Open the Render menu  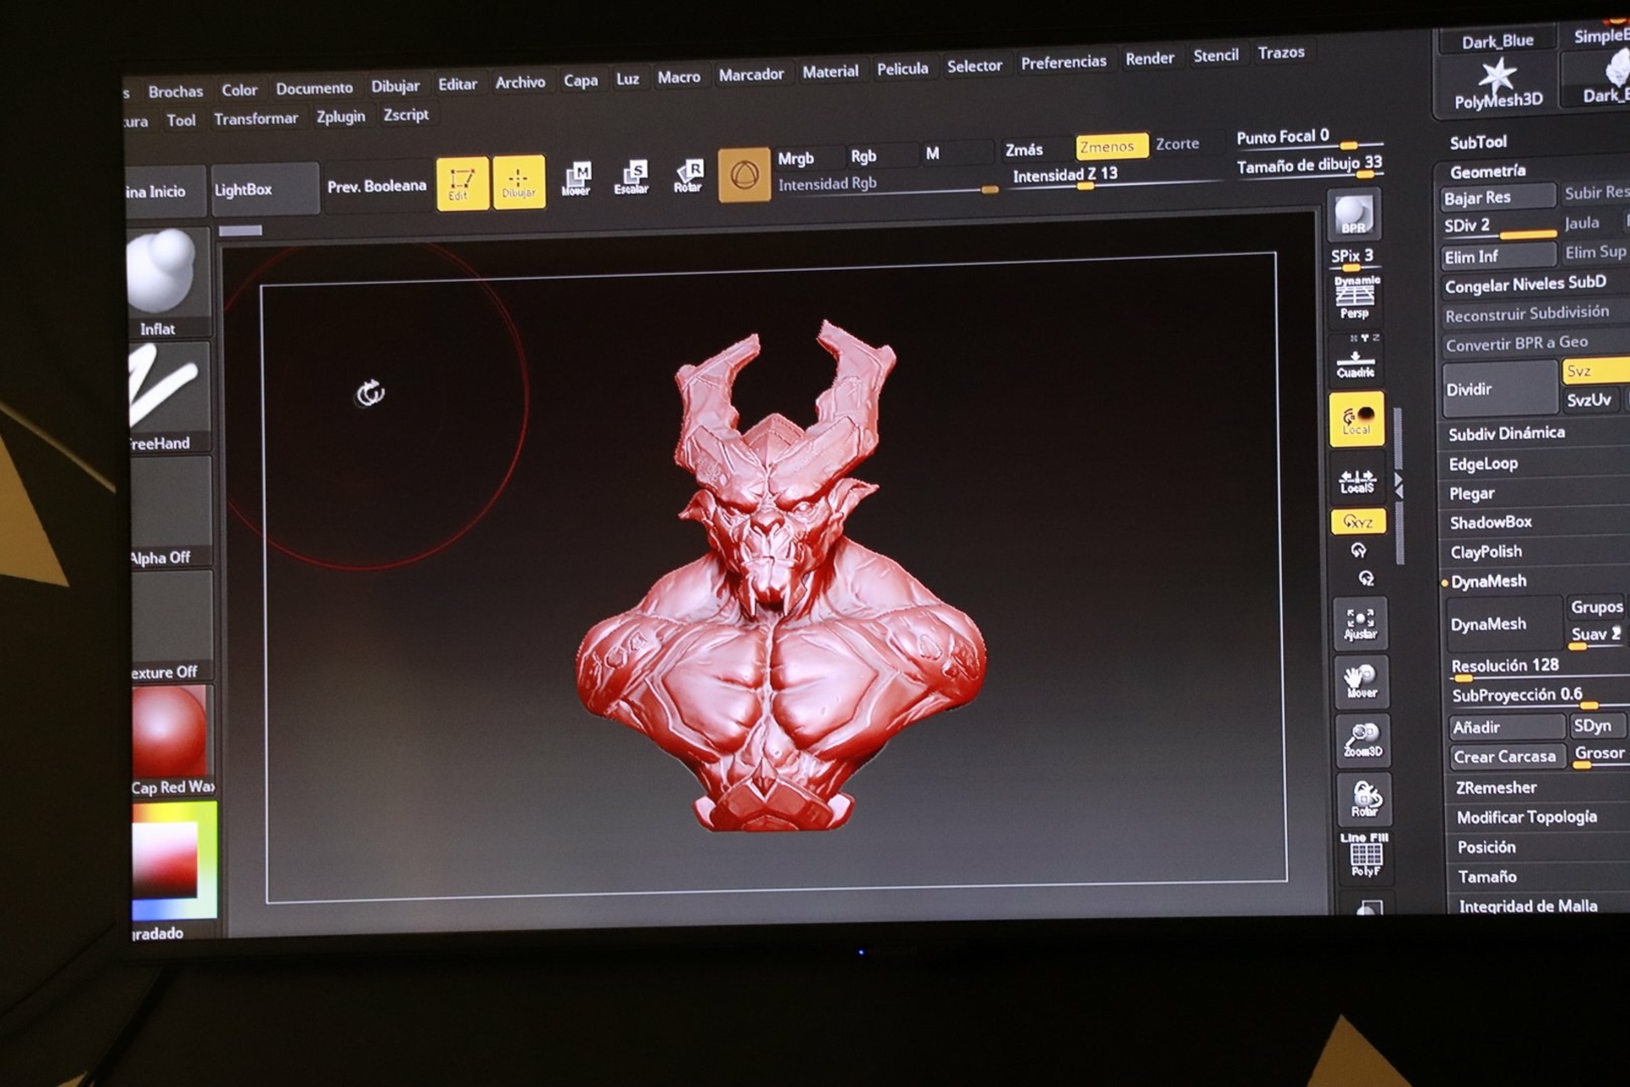1149,58
